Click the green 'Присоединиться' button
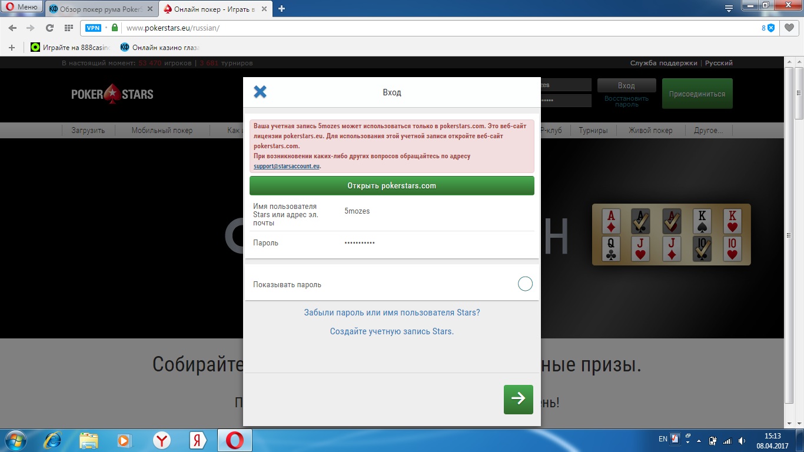804x452 pixels. pyautogui.click(x=697, y=94)
